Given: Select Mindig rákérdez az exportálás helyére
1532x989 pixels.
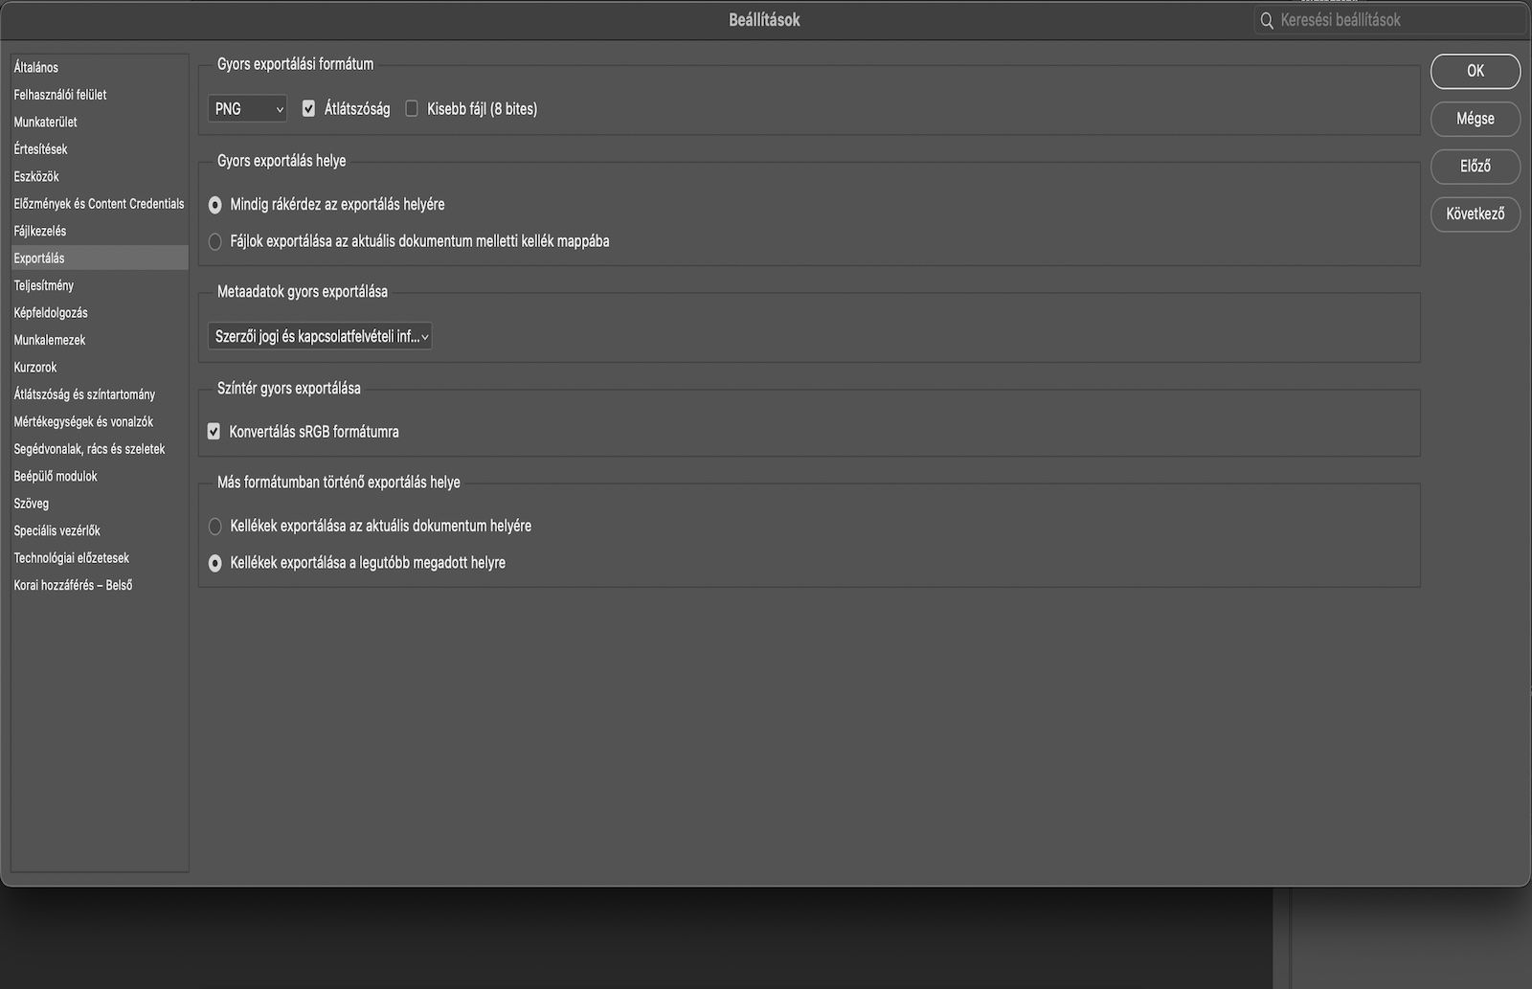Looking at the screenshot, I should (x=215, y=205).
